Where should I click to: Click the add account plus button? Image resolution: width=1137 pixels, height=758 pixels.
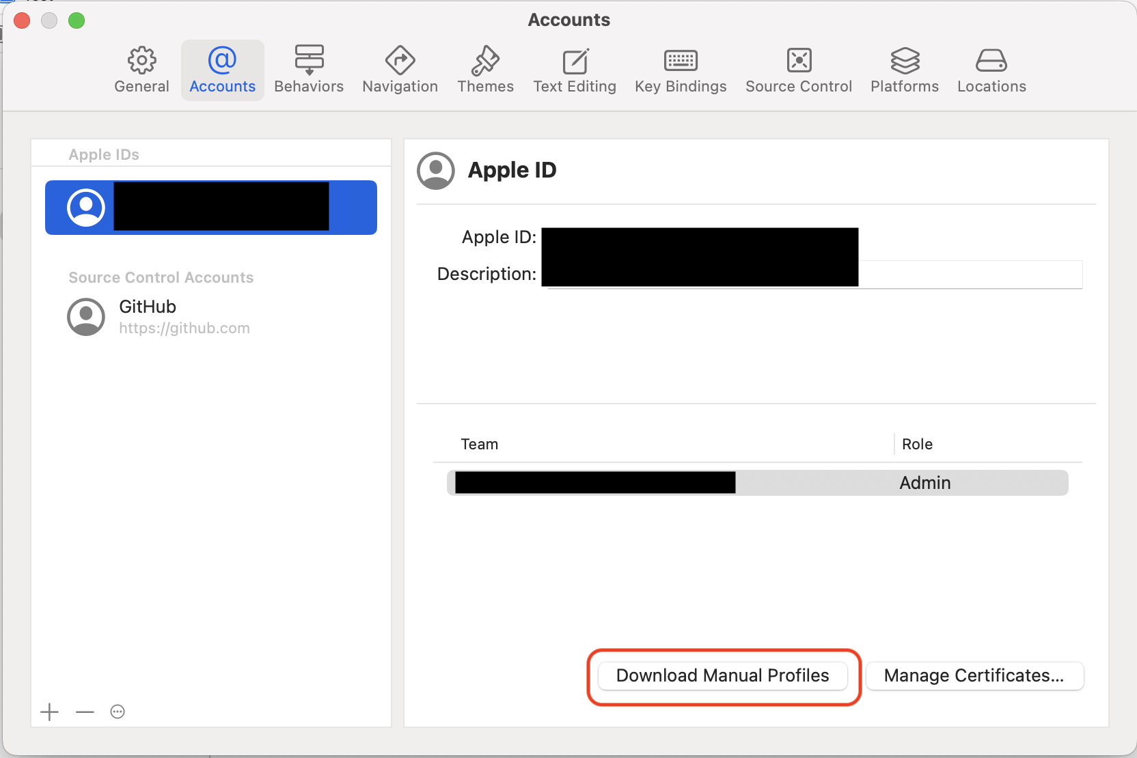point(49,712)
